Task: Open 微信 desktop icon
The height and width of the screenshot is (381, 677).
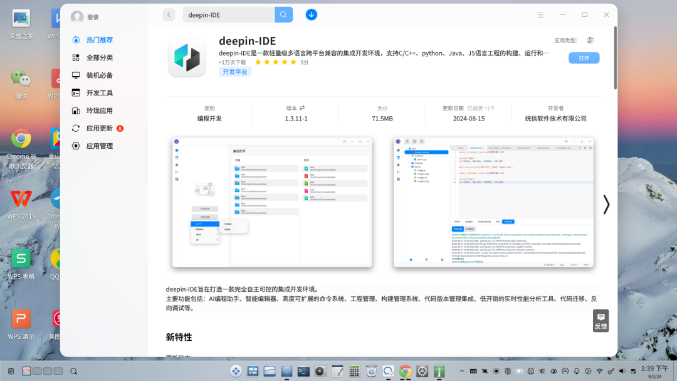Action: click(x=21, y=85)
